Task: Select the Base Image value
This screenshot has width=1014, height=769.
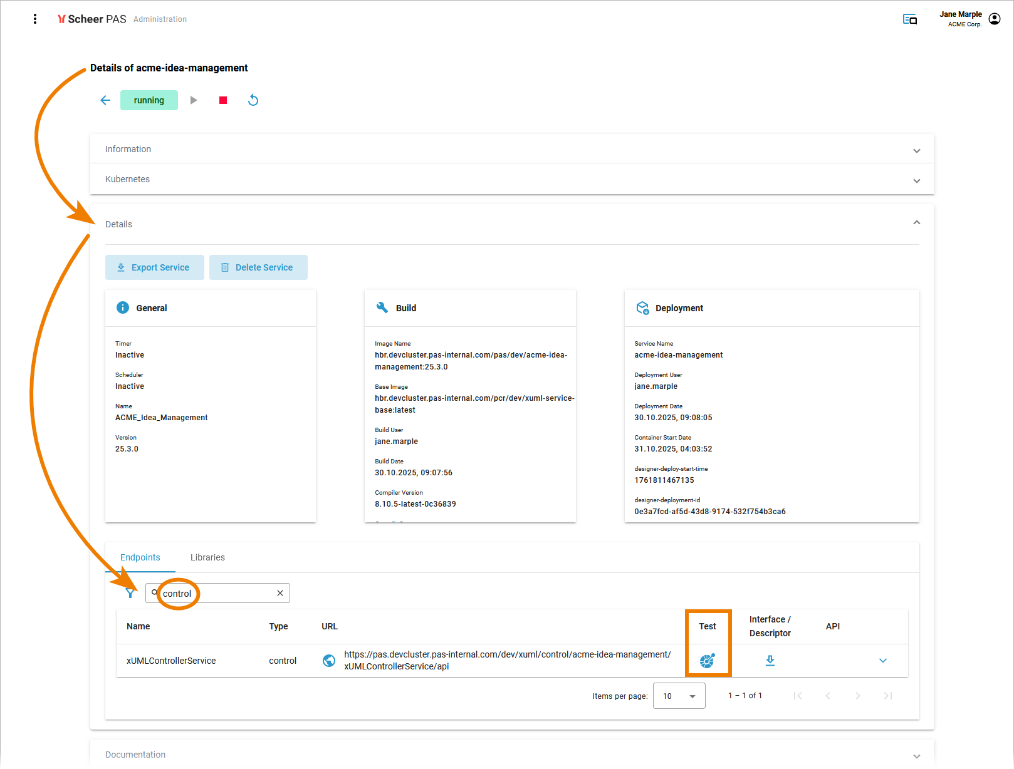Action: point(474,404)
